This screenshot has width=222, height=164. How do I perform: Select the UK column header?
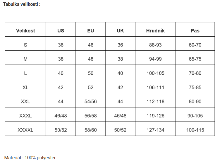point(120,30)
